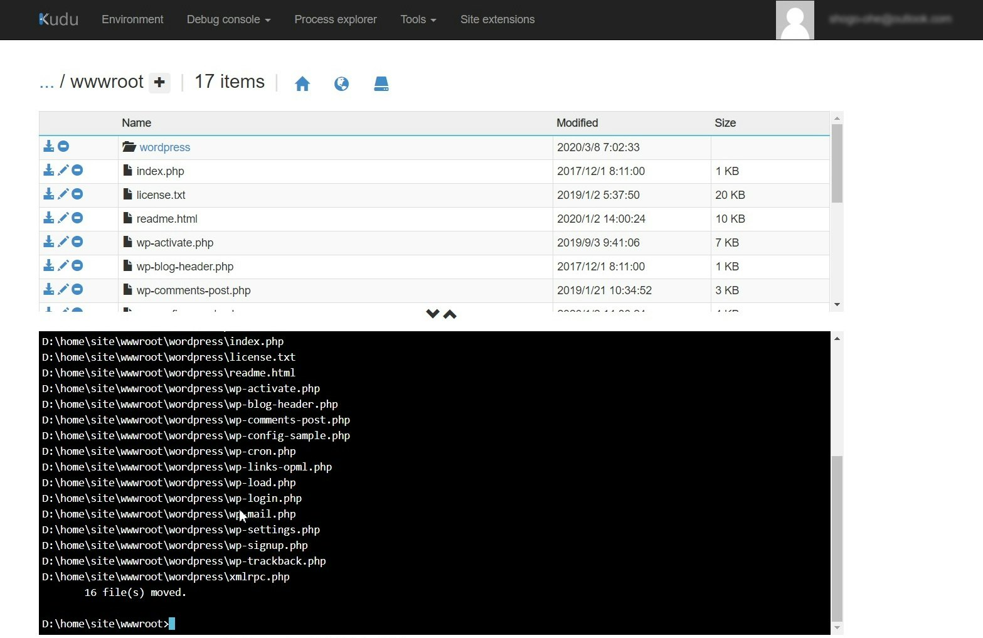Delete readme.html file

click(x=77, y=218)
